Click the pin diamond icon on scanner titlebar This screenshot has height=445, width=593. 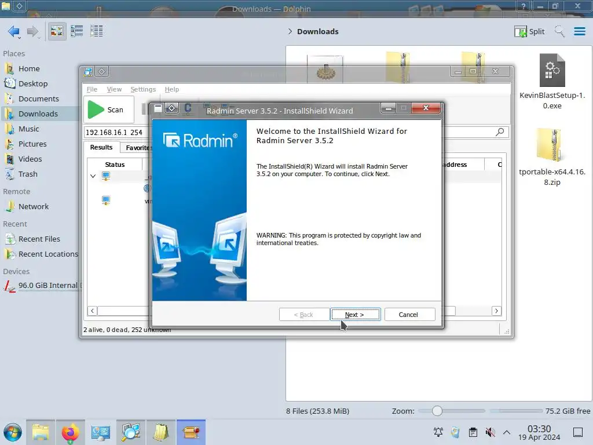[x=102, y=71]
